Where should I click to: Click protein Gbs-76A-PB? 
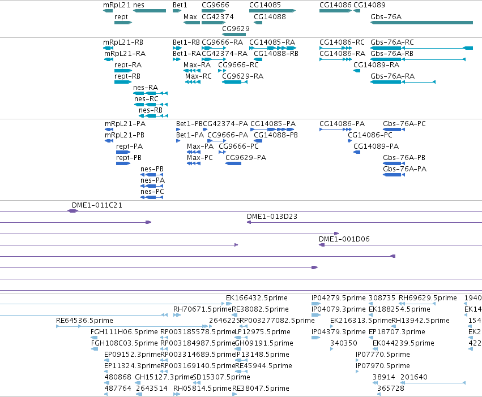pos(404,158)
